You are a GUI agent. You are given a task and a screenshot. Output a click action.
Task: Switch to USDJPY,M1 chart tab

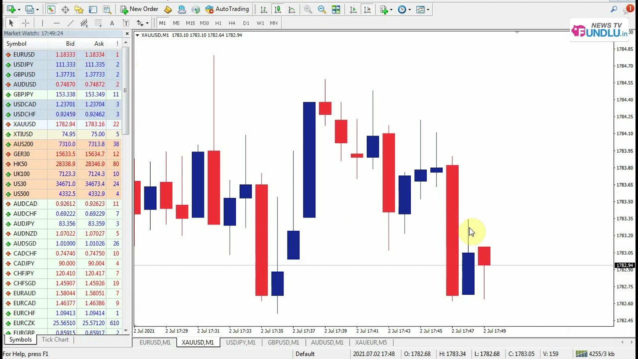pos(240,343)
